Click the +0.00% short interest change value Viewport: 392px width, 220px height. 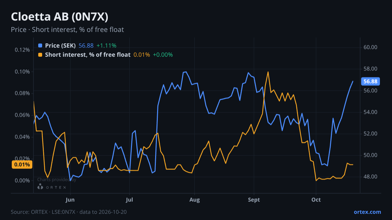click(x=163, y=55)
